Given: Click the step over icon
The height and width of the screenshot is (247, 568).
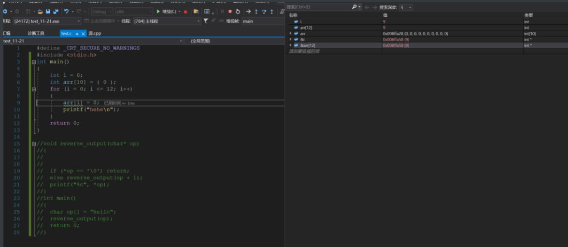Looking at the screenshot, I should point(264,11).
